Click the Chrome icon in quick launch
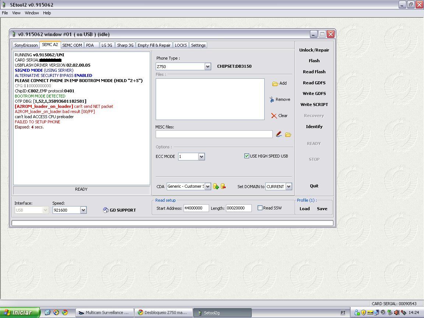The image size is (424, 318). [65, 312]
